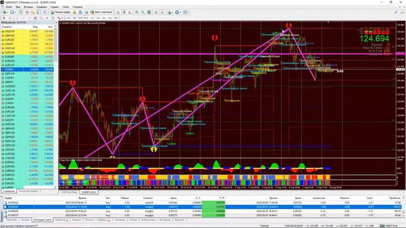Screen dimensions: 406x228
Task: Select AUDUSD in Market Watch
Action: [27, 53]
